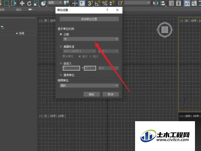Select the 公制 (Metric) radio button
Screen dimensions: 201x151
tap(61, 34)
